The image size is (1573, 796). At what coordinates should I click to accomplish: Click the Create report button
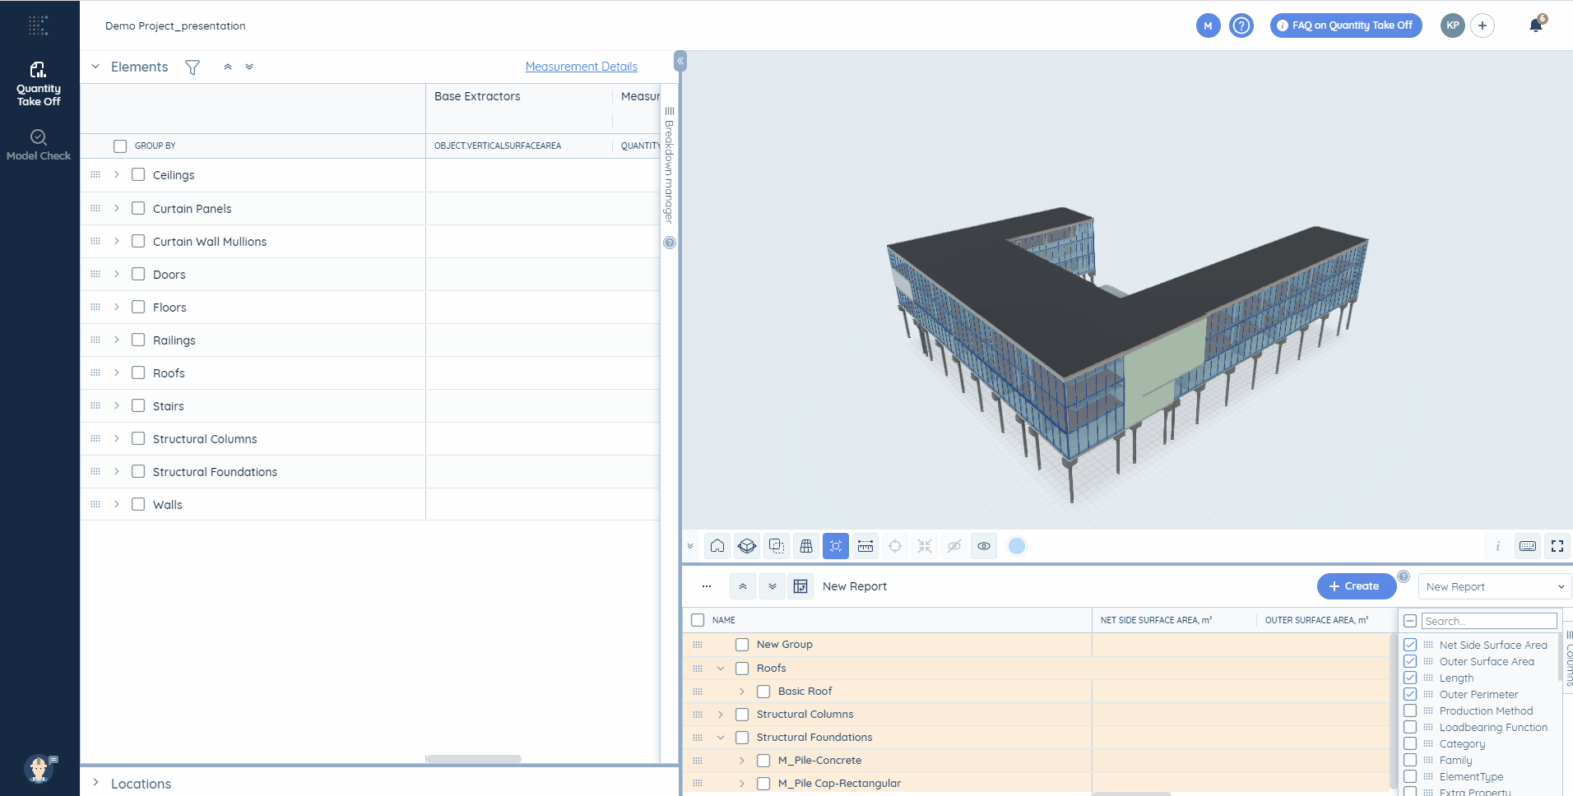(1356, 586)
